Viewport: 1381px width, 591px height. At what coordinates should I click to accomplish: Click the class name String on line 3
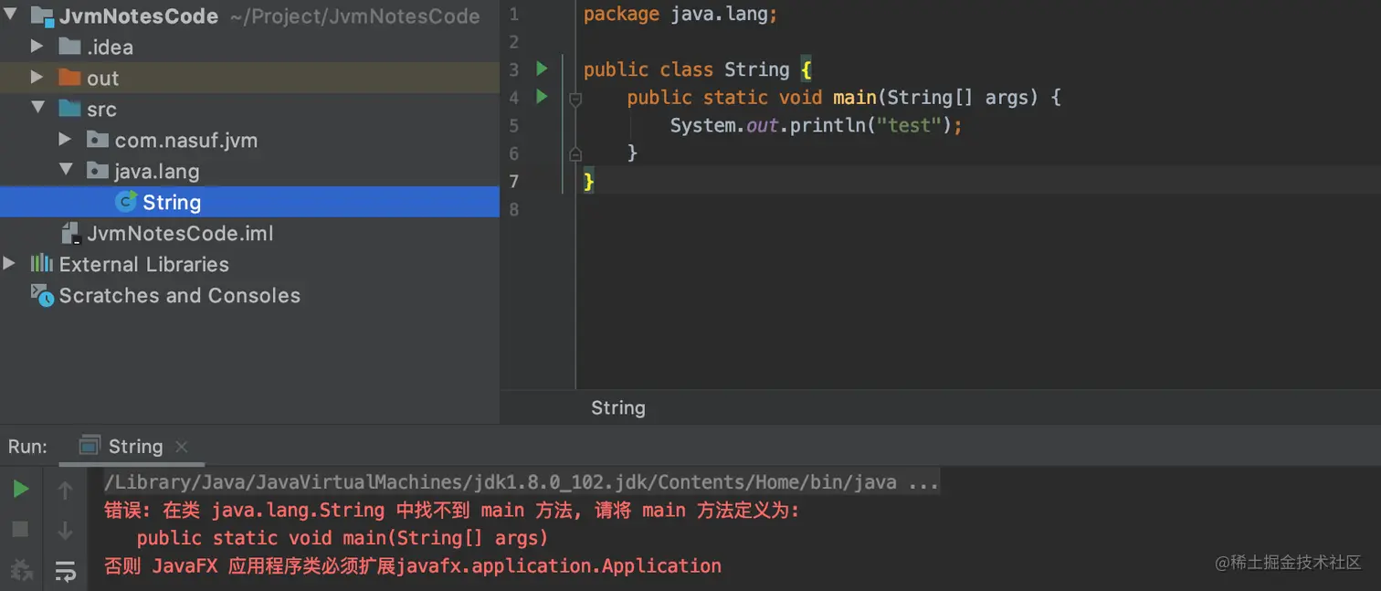click(757, 69)
